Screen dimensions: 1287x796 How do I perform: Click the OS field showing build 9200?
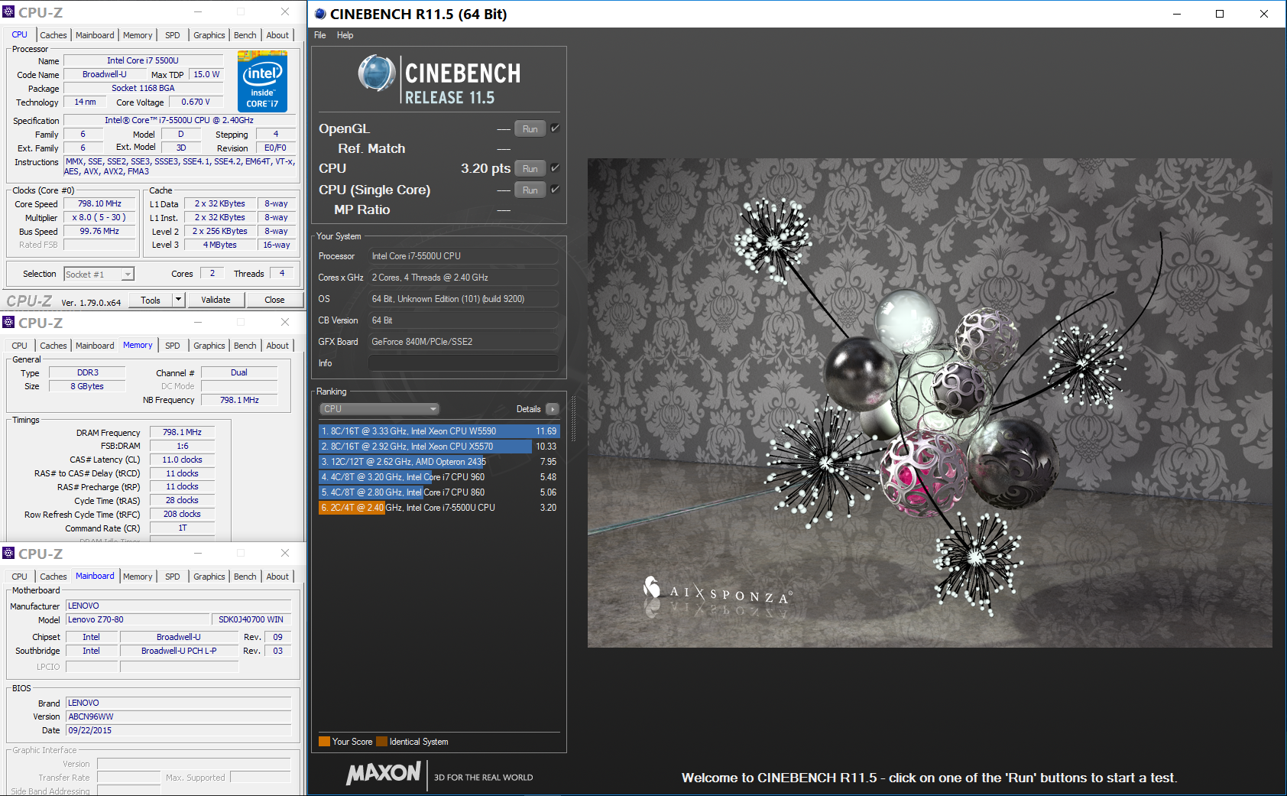pyautogui.click(x=463, y=299)
